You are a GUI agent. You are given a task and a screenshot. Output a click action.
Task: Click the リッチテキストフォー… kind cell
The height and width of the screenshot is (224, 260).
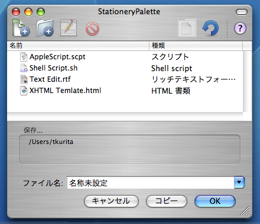(x=193, y=79)
